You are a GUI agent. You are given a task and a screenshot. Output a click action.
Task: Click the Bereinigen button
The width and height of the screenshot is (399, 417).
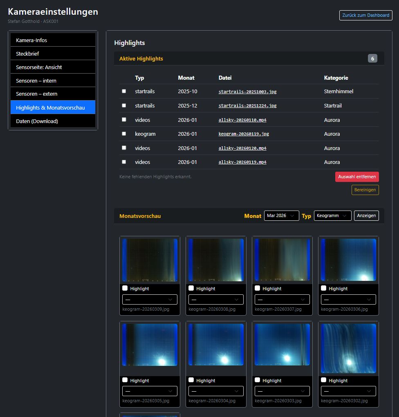click(x=365, y=190)
